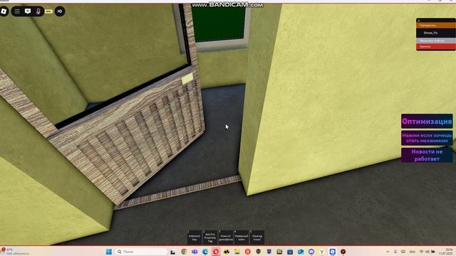Open Microsoft Teams from the taskbar
The height and width of the screenshot is (256, 456).
[x=195, y=252]
